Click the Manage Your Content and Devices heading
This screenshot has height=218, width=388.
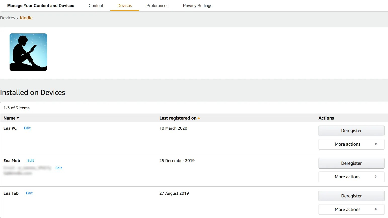[x=41, y=5]
